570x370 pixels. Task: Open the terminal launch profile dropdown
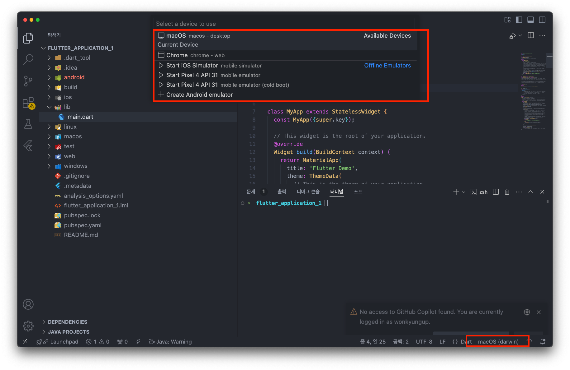pos(463,192)
